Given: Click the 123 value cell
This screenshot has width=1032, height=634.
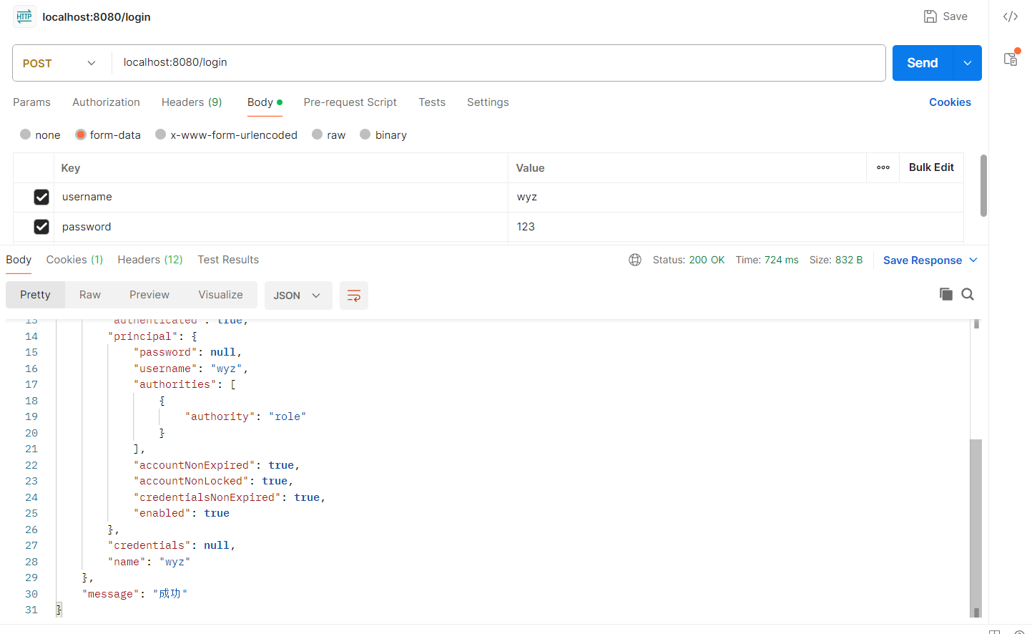Looking at the screenshot, I should coord(736,227).
